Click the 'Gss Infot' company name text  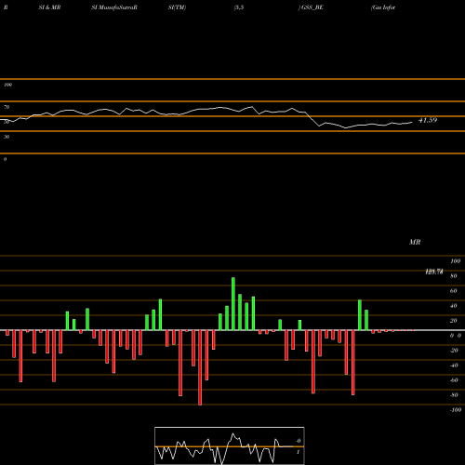[x=383, y=7]
